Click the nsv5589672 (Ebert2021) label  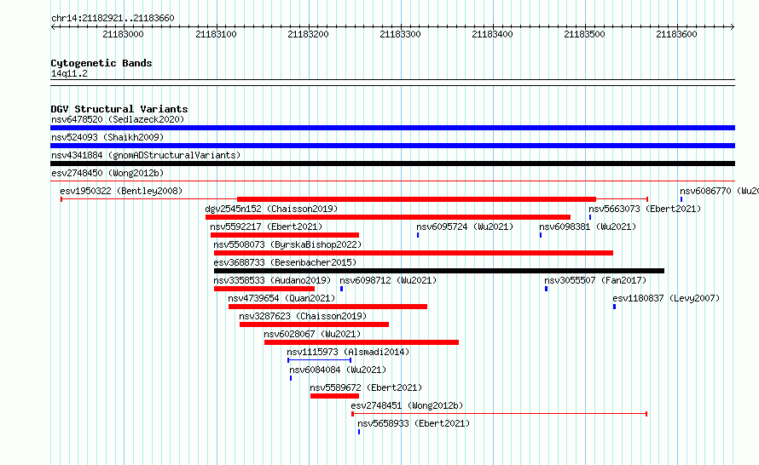pos(366,387)
